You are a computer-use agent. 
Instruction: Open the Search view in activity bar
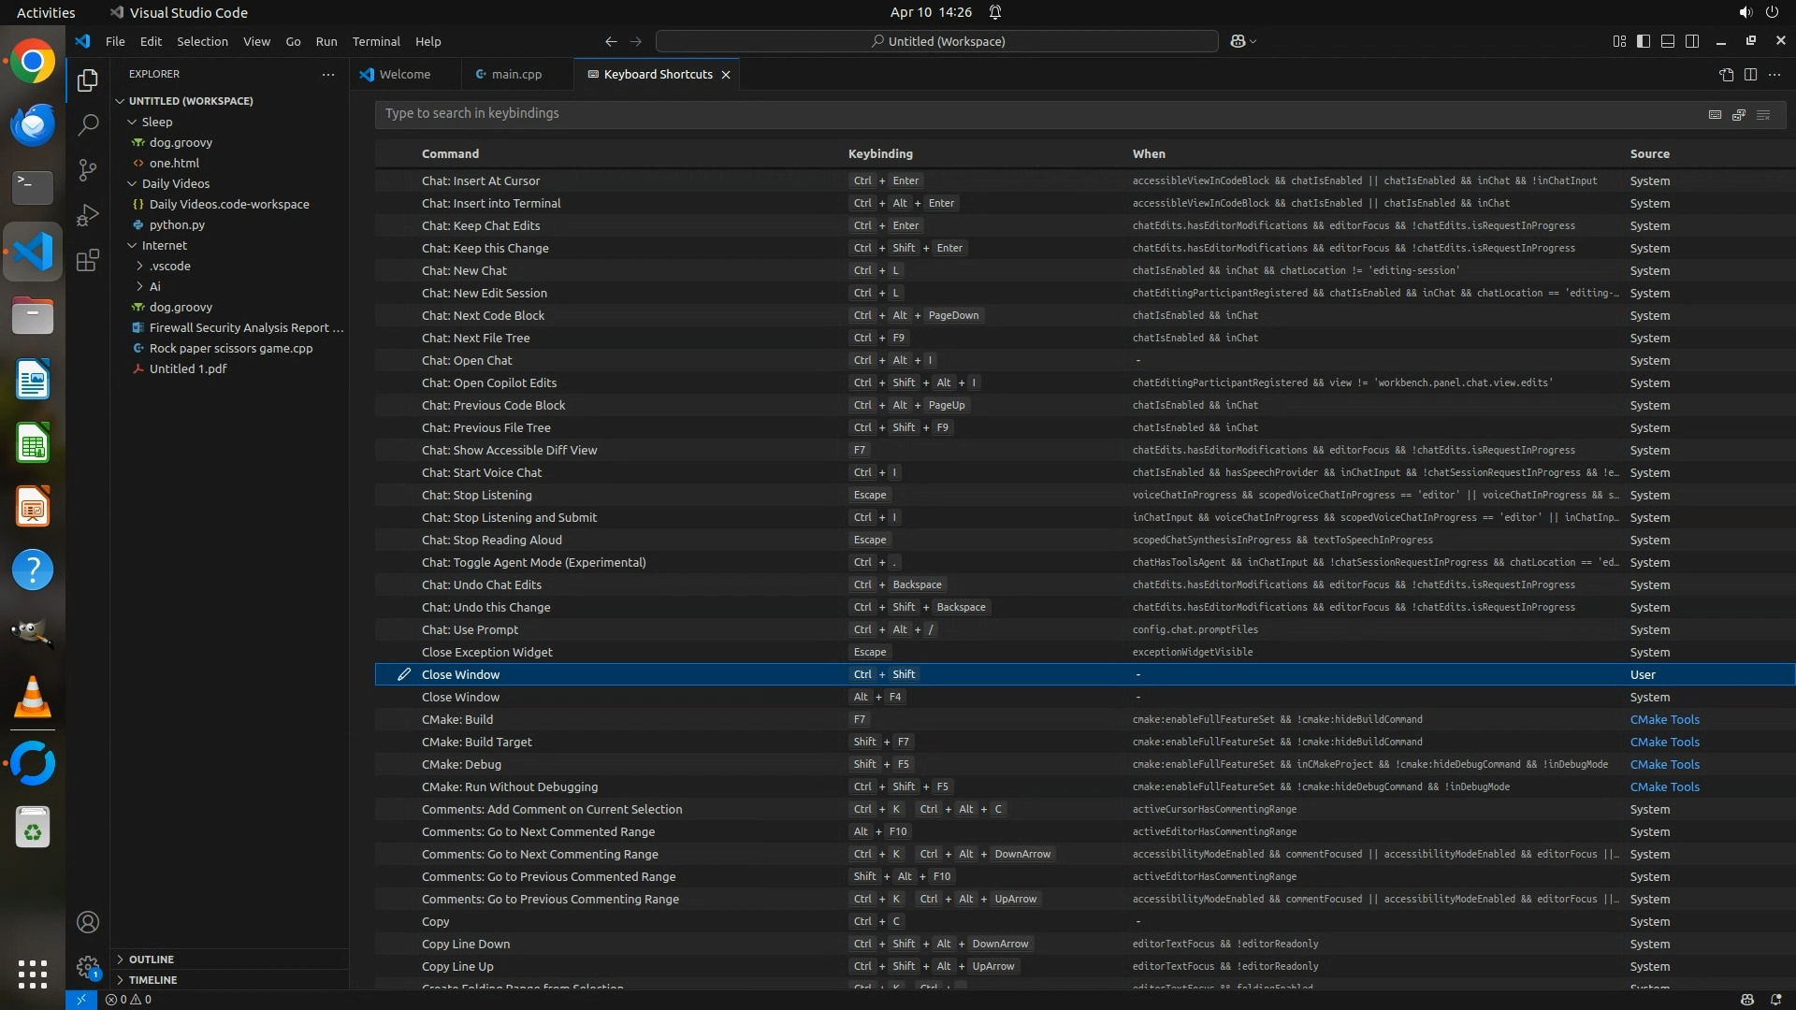point(88,124)
